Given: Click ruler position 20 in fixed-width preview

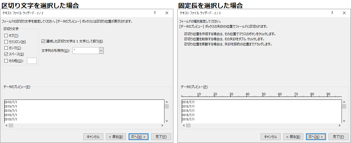Looking at the screenshot, I should 215,94.
